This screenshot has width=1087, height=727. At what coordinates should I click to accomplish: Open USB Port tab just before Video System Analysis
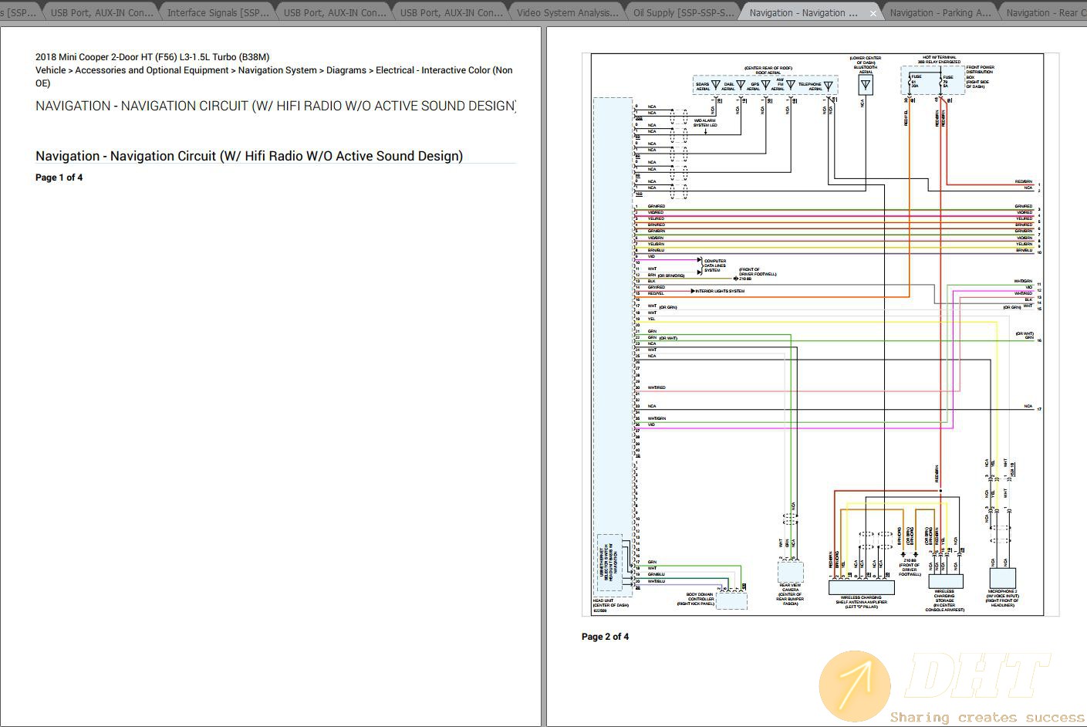(x=451, y=13)
